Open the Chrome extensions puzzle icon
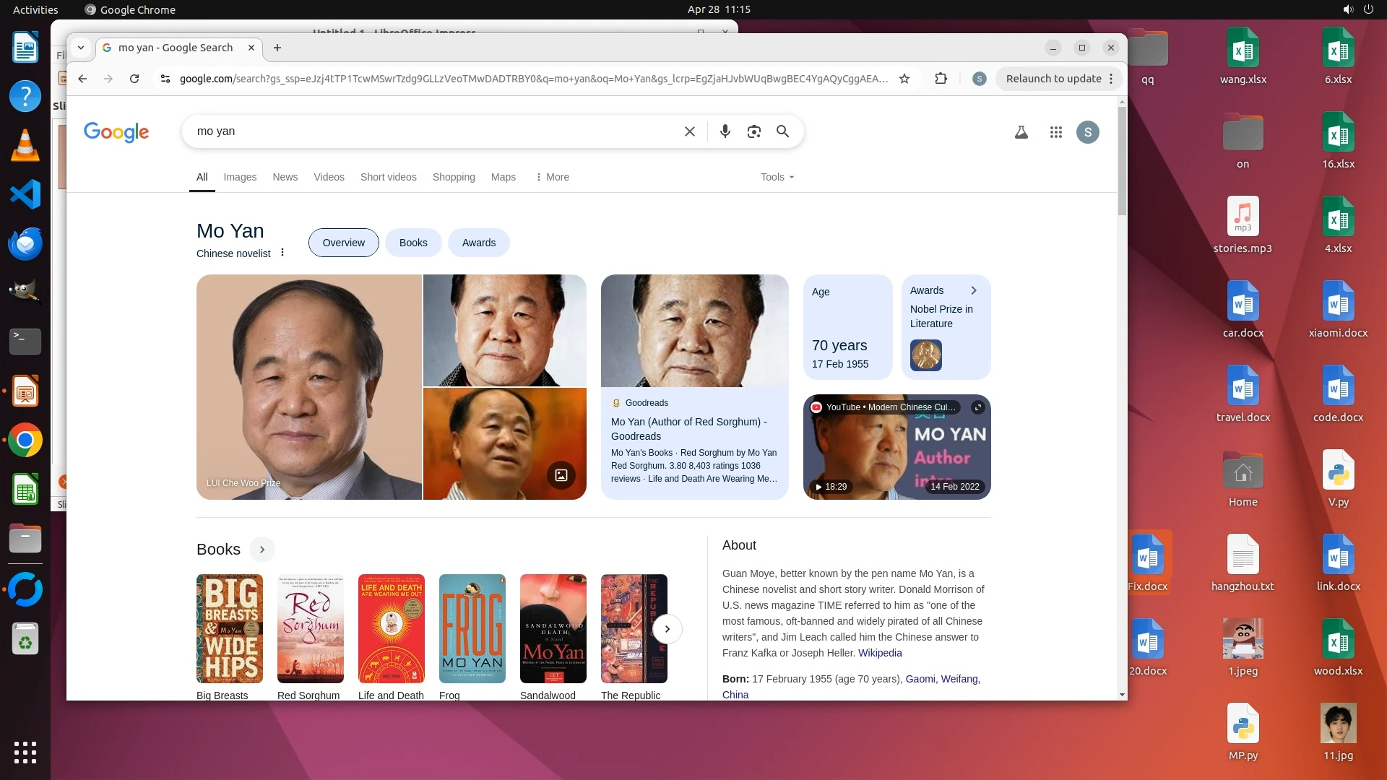The height and width of the screenshot is (780, 1387). (x=941, y=79)
